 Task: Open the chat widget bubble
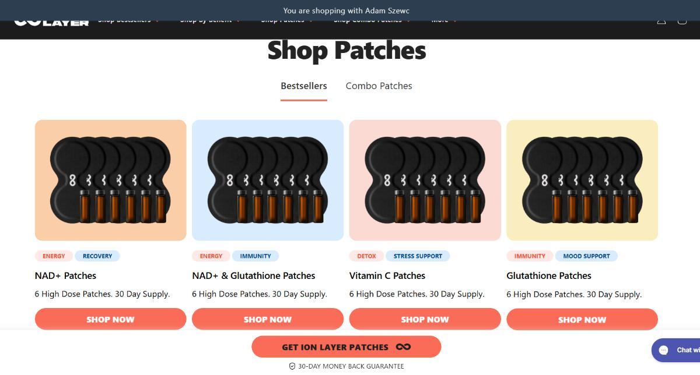pos(677,350)
